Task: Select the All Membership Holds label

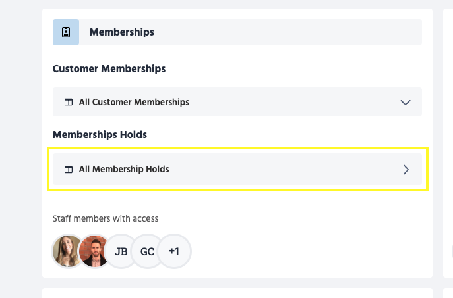Action: 124,170
